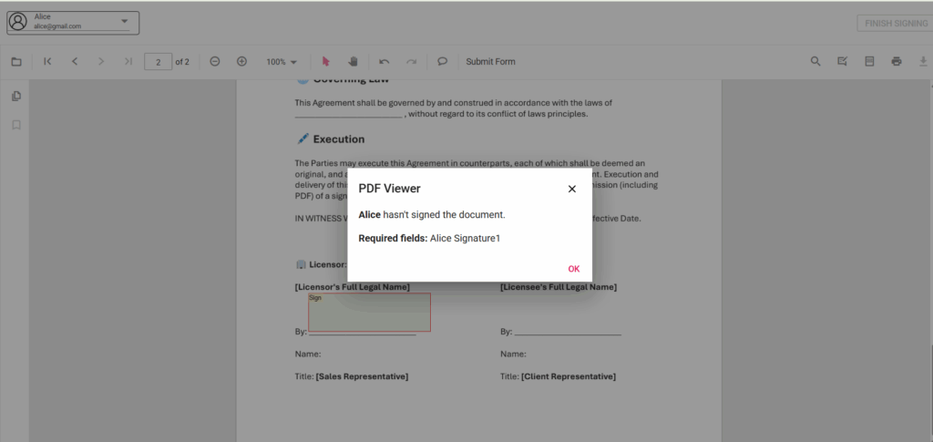The width and height of the screenshot is (933, 442).
Task: Click the Alice user avatar icon
Action: click(18, 22)
